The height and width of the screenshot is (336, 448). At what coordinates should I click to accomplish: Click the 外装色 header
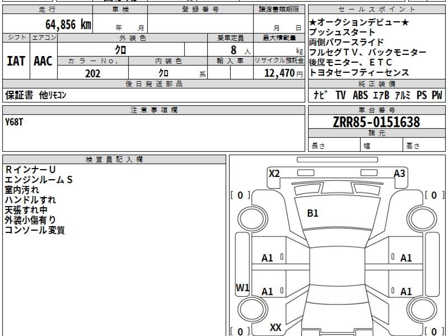[x=133, y=38]
